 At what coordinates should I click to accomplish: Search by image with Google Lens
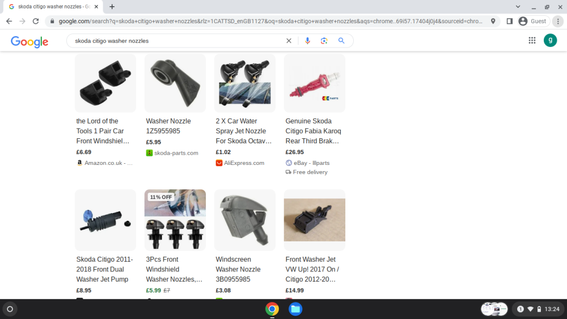pyautogui.click(x=324, y=41)
